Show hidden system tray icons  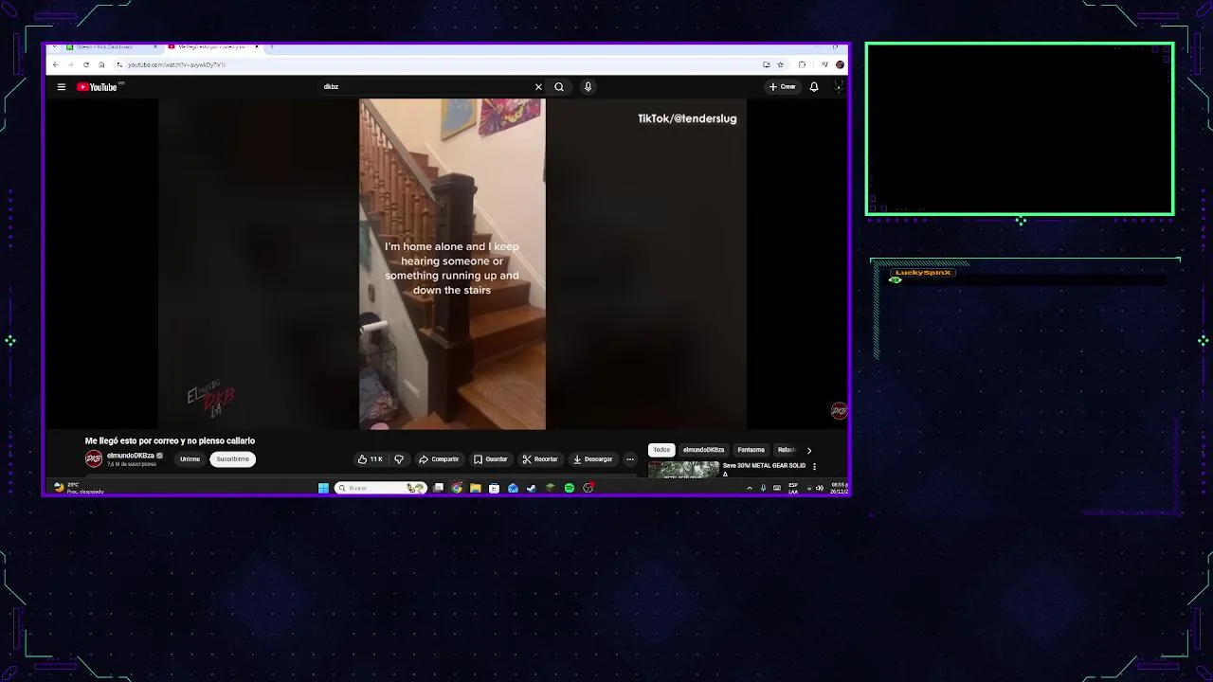click(x=750, y=488)
